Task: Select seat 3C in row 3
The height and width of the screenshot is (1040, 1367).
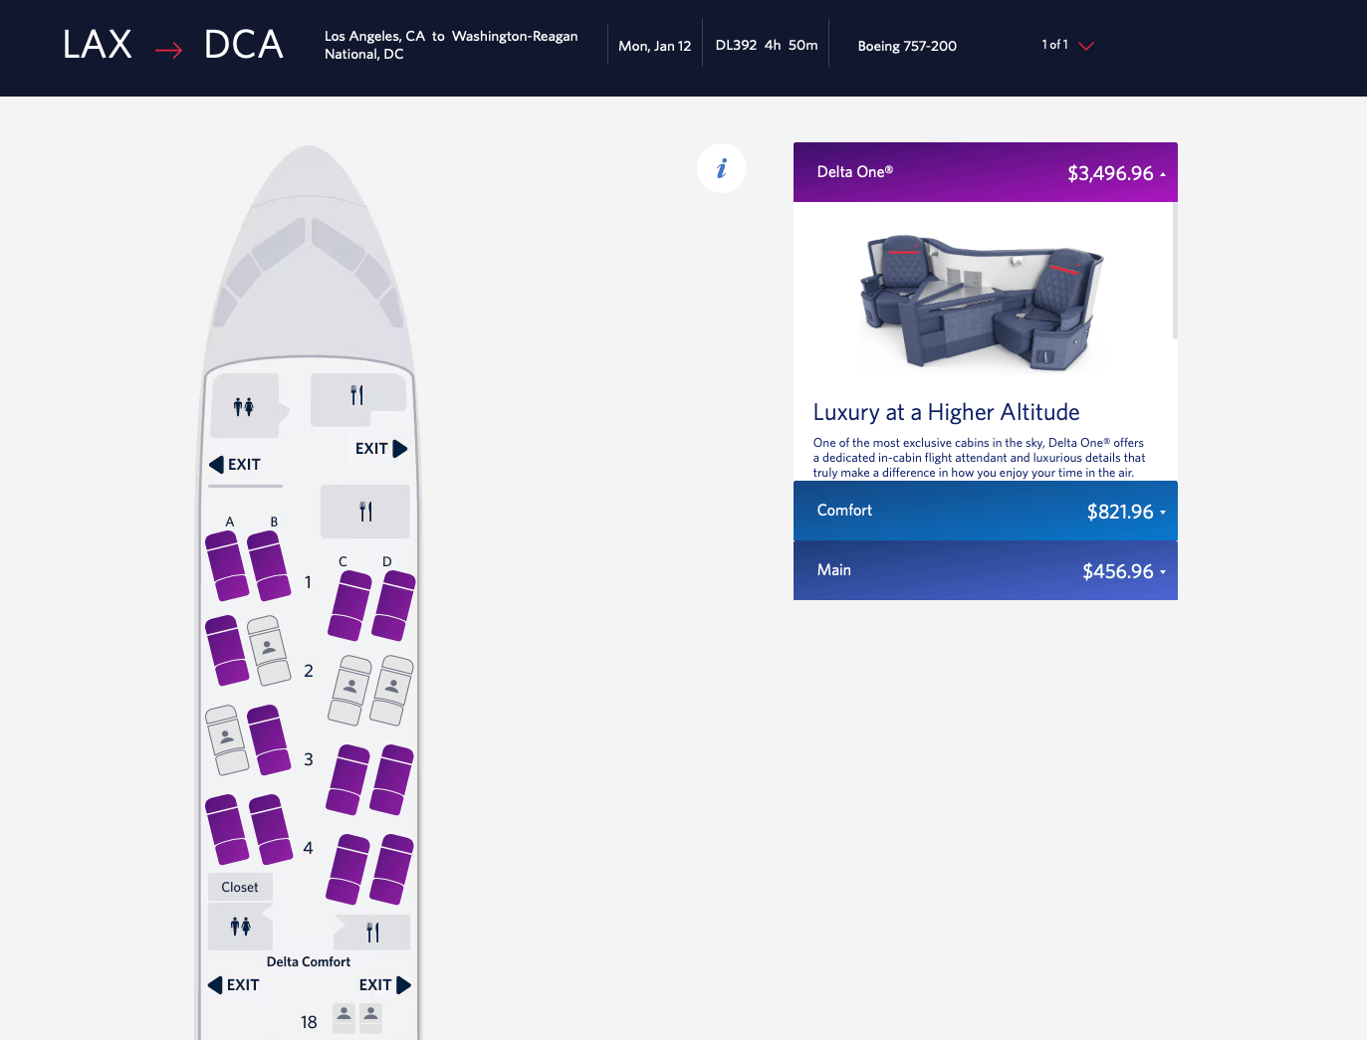Action: (x=347, y=779)
